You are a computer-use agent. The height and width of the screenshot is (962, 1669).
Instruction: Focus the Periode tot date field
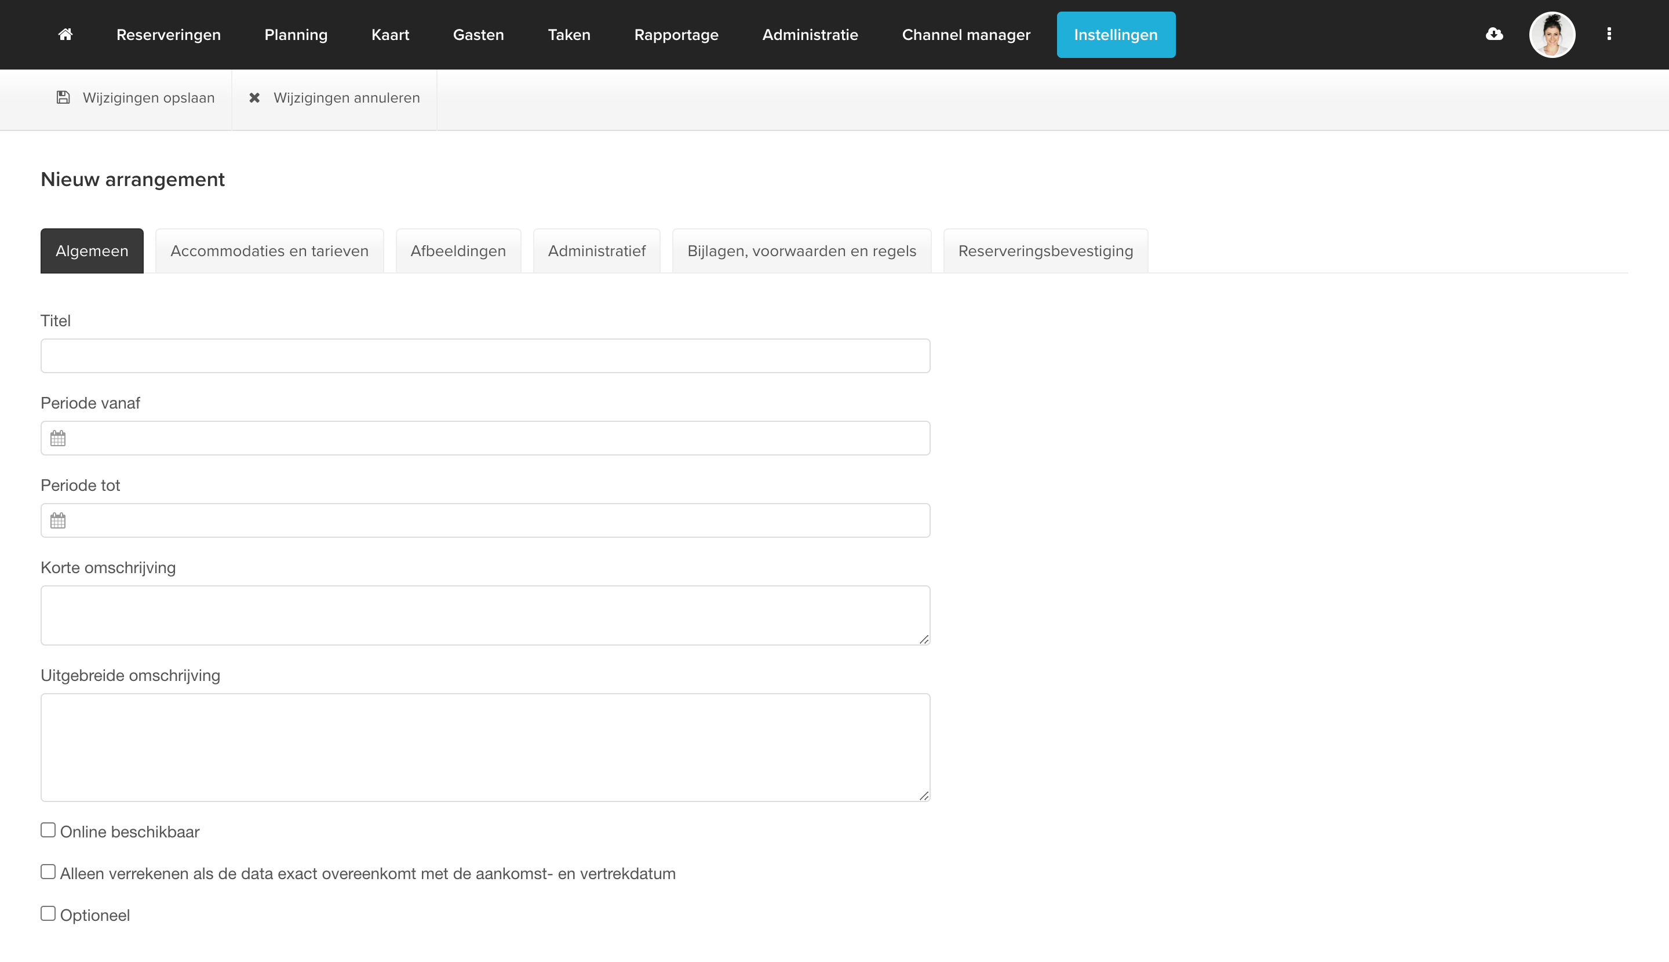coord(486,520)
